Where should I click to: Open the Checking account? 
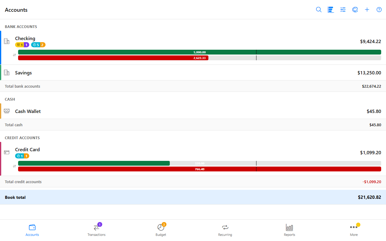pos(193,48)
